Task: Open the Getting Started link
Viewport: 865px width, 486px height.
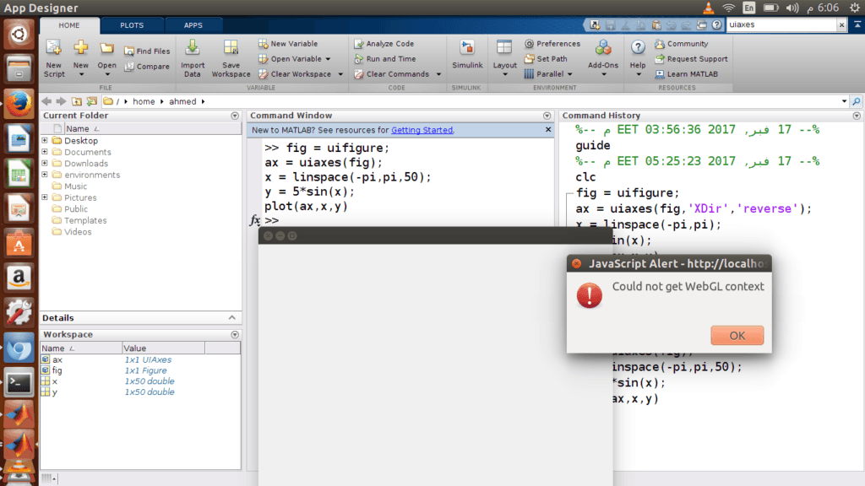Action: tap(422, 130)
